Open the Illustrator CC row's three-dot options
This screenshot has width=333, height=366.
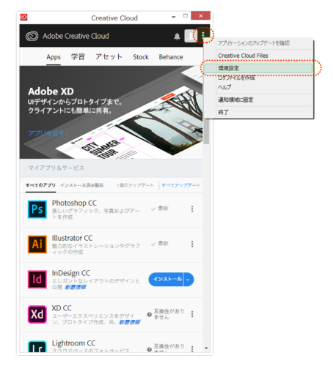[x=192, y=244]
